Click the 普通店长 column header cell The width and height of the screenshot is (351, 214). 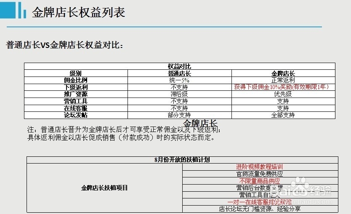click(180, 73)
